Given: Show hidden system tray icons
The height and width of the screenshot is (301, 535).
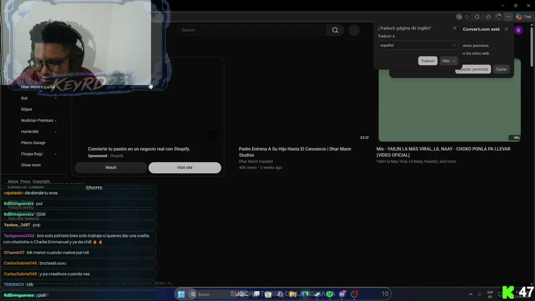Looking at the screenshot, I should (x=470, y=294).
